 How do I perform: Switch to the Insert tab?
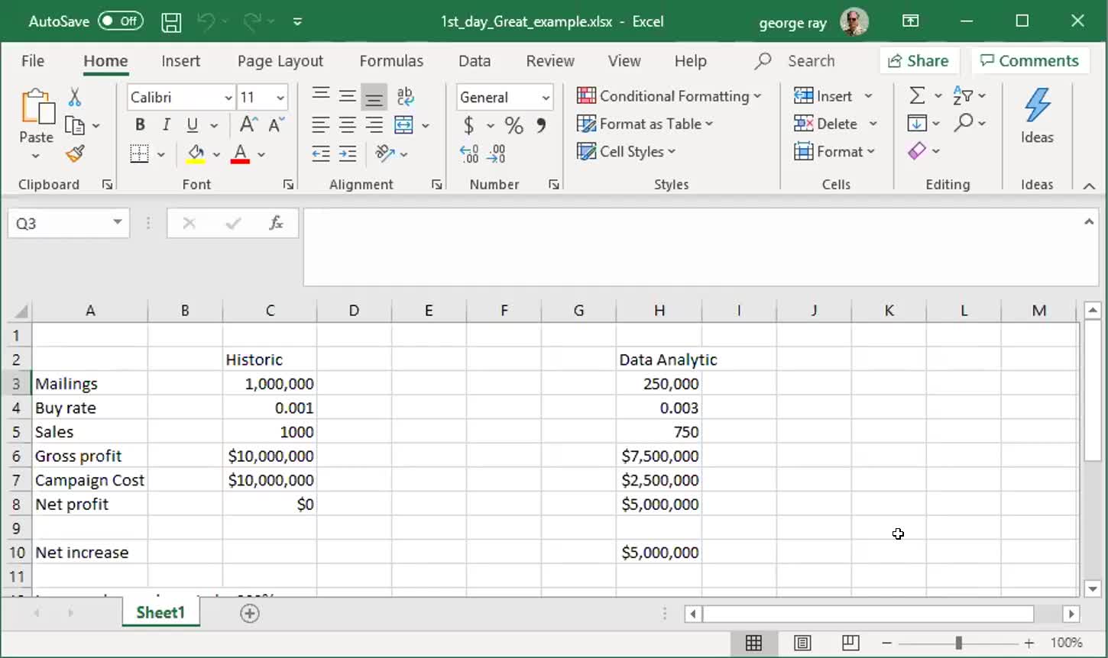tap(180, 61)
